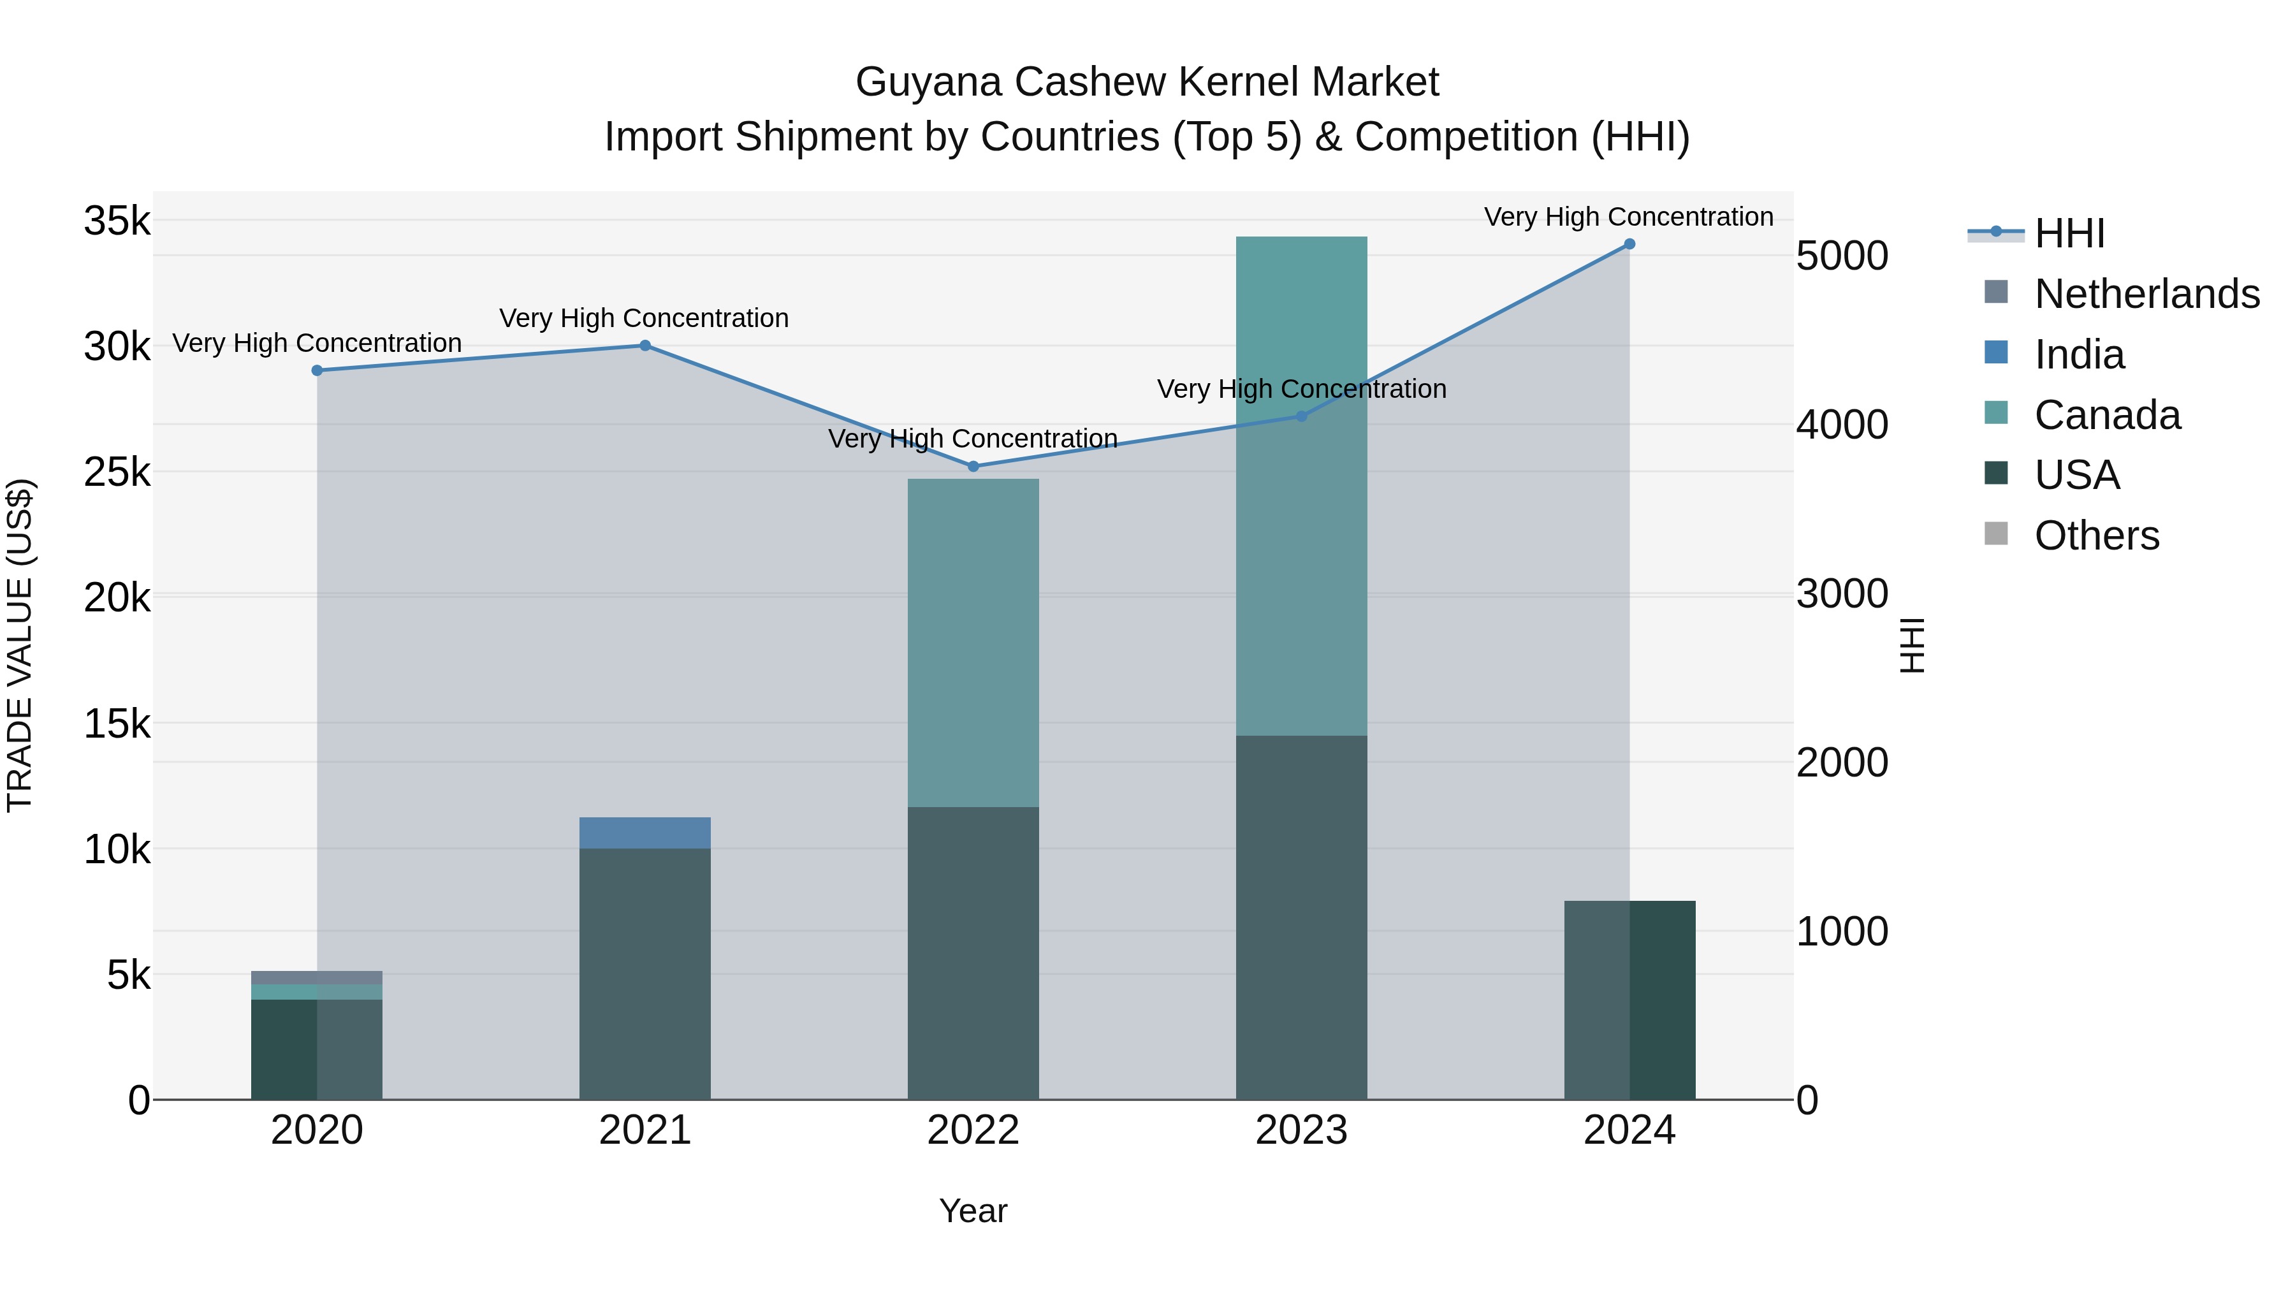Click the 20k left axis tick label

coord(117,598)
